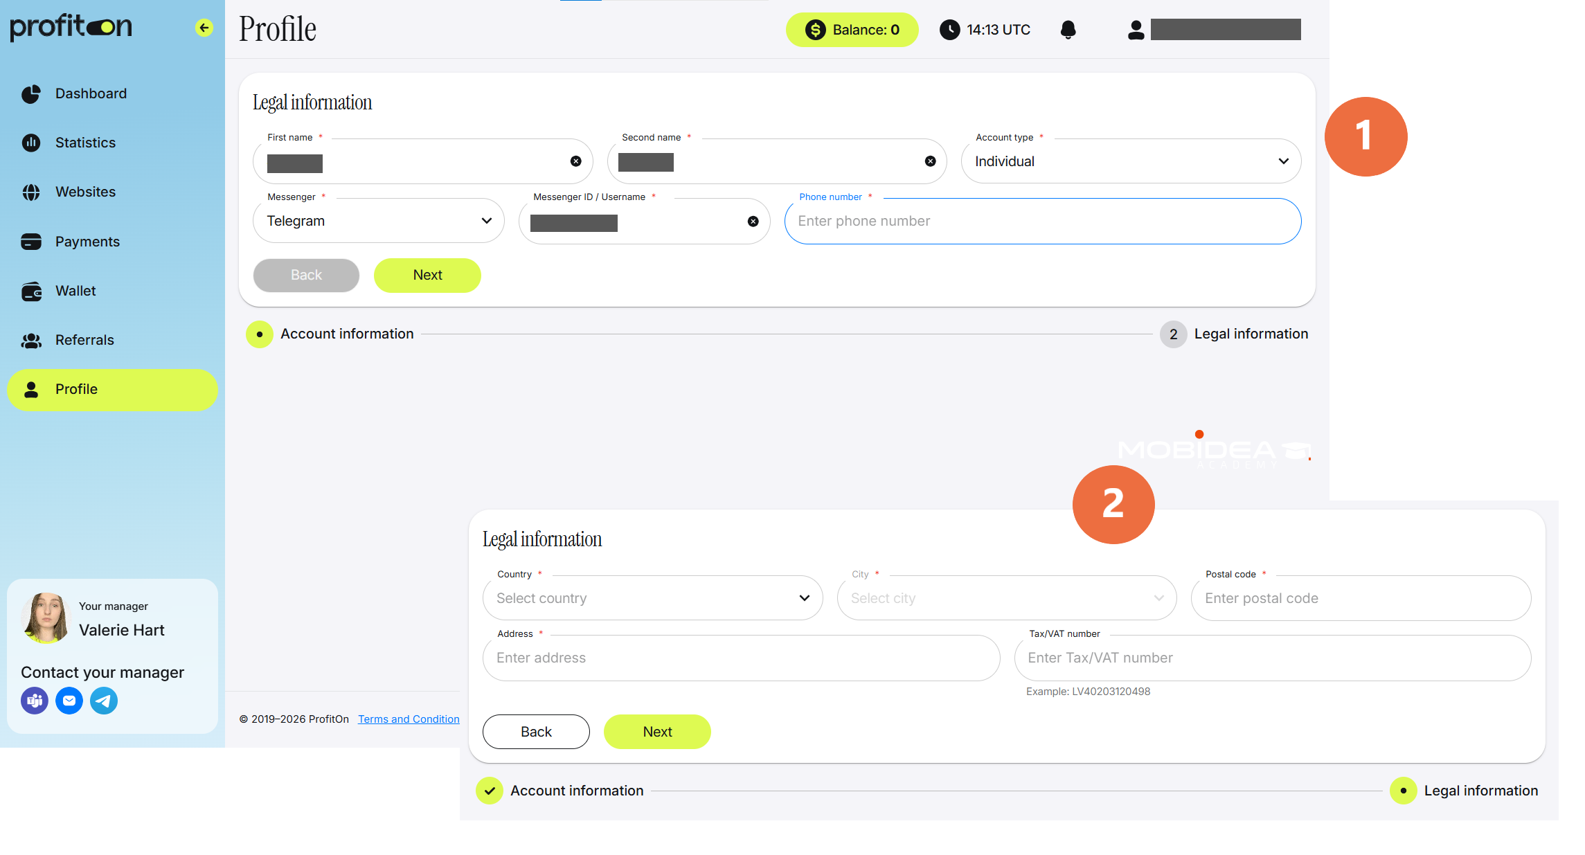The height and width of the screenshot is (855, 1585).
Task: Contact your manager via Telegram icon
Action: [x=103, y=700]
